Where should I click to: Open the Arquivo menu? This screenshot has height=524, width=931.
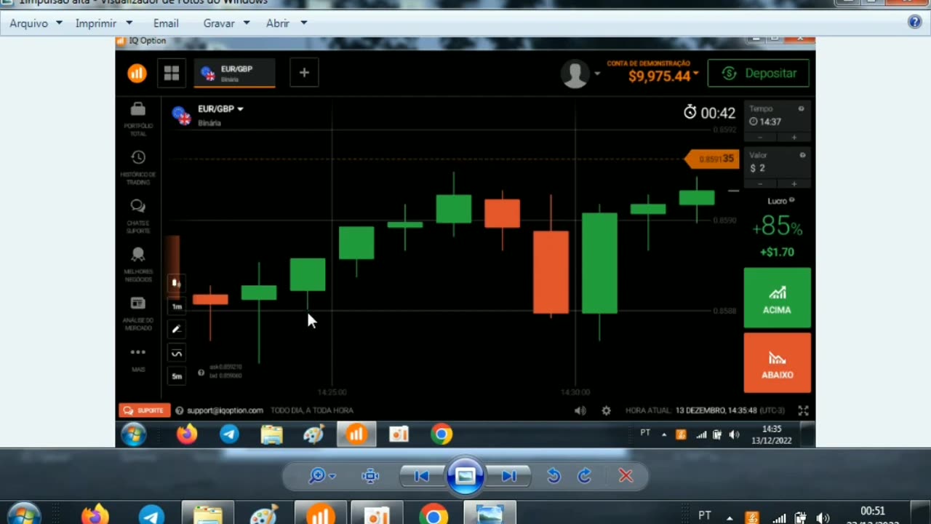tap(36, 23)
